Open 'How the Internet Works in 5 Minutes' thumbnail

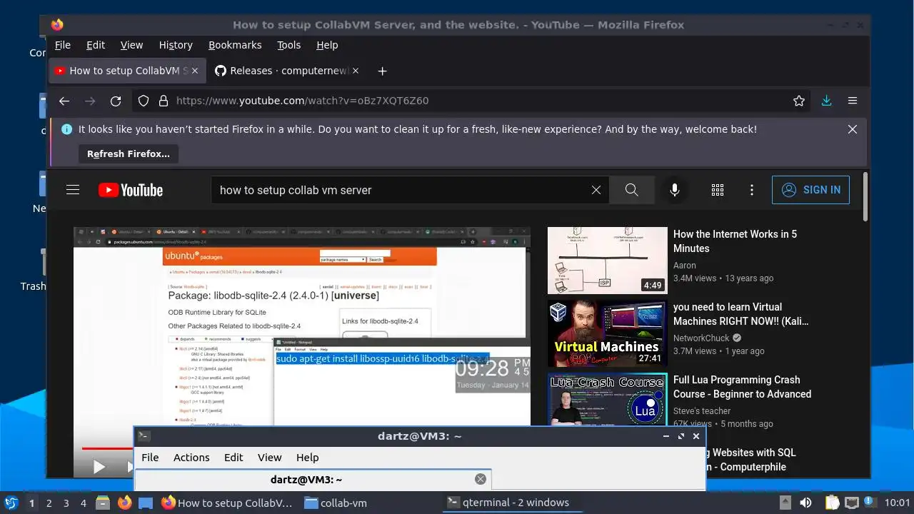pos(607,261)
